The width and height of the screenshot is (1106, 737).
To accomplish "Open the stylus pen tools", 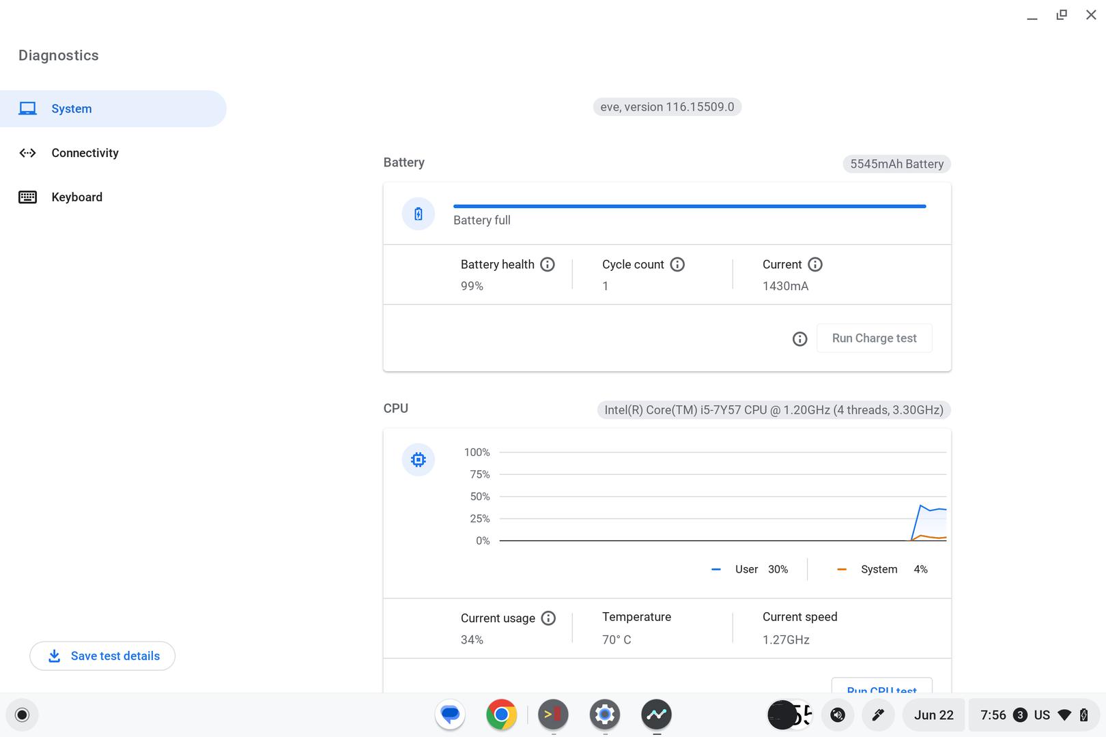I will point(878,715).
